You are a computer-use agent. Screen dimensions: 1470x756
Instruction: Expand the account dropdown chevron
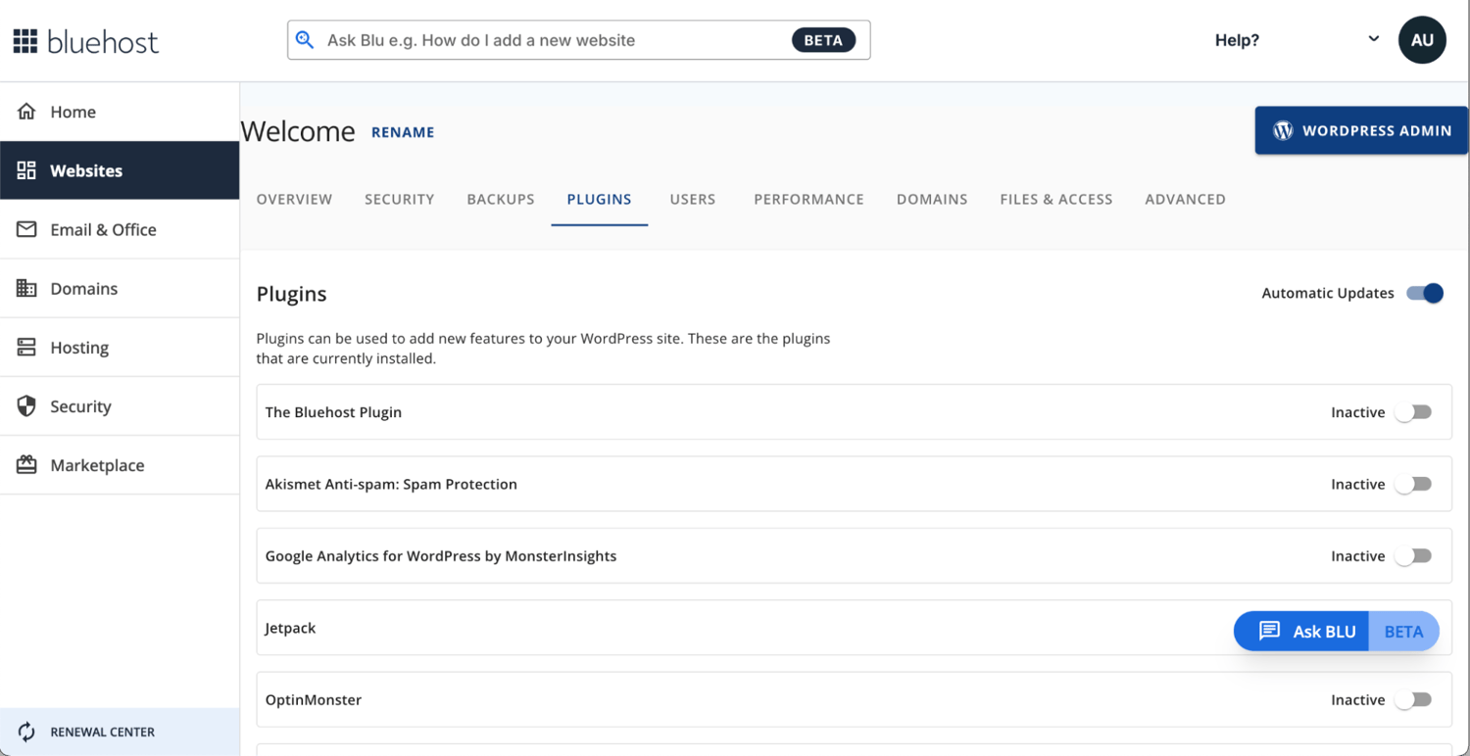pyautogui.click(x=1373, y=39)
